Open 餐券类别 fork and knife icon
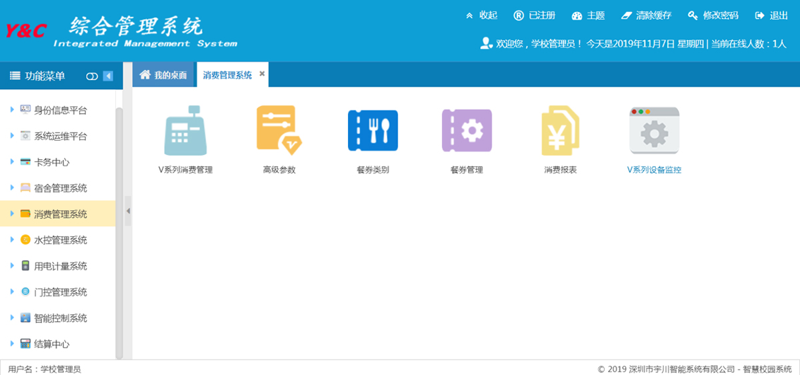The width and height of the screenshot is (800, 375). 373,131
